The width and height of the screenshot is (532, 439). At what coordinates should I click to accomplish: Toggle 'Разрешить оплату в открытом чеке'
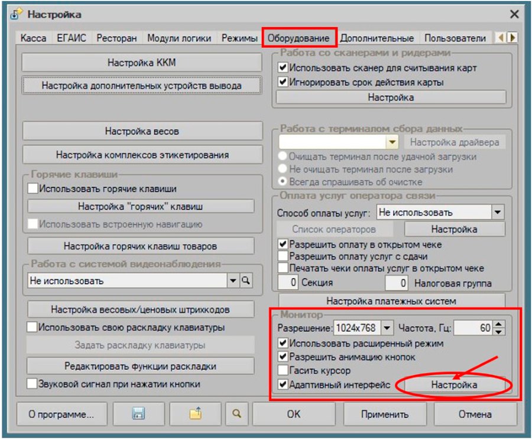tap(283, 244)
